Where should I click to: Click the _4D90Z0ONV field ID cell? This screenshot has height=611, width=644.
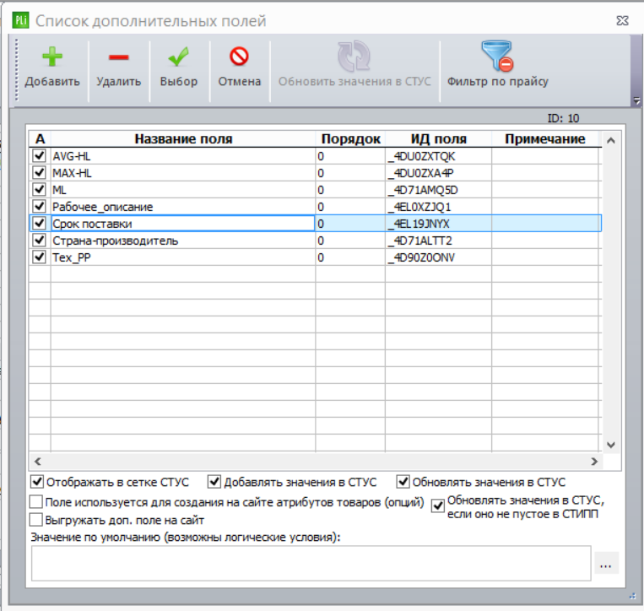438,257
